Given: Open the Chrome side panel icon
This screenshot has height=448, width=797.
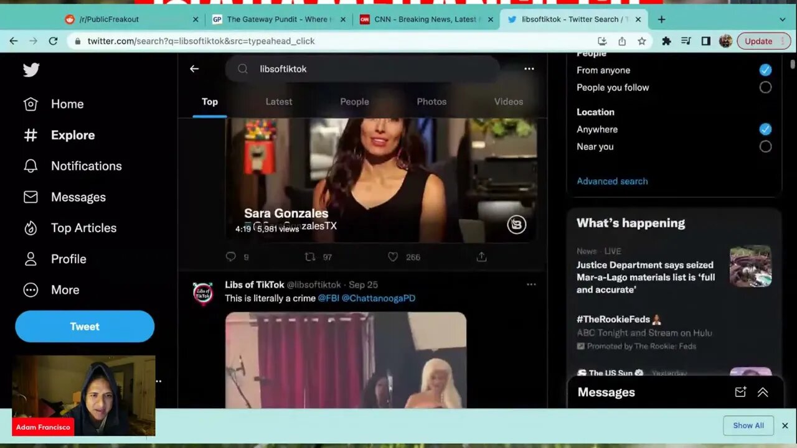Looking at the screenshot, I should tap(705, 41).
